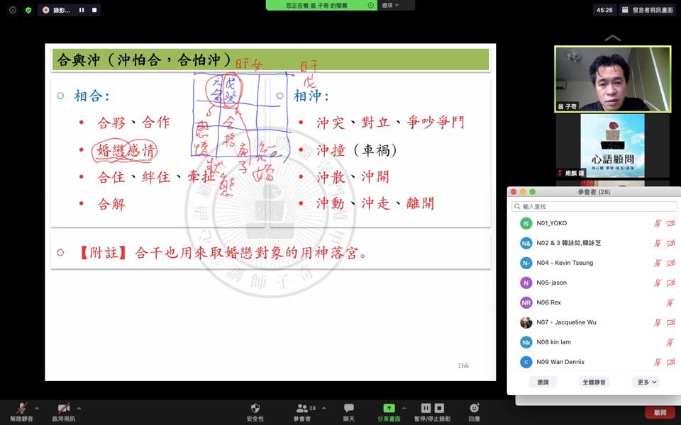Expand the audio options arrow beside microphone

37,408
